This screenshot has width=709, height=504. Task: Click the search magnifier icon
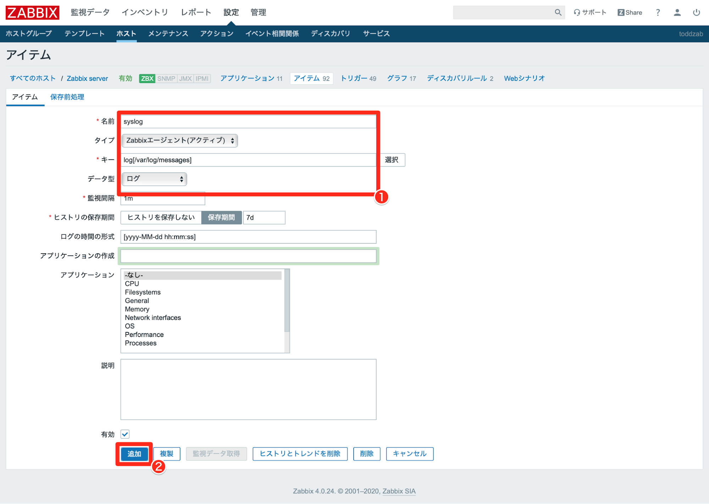click(558, 12)
